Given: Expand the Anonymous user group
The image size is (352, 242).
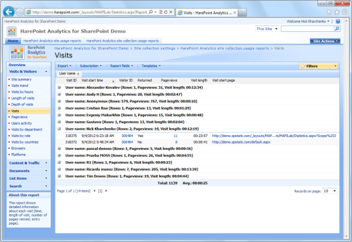Looking at the screenshot, I should (x=59, y=101).
